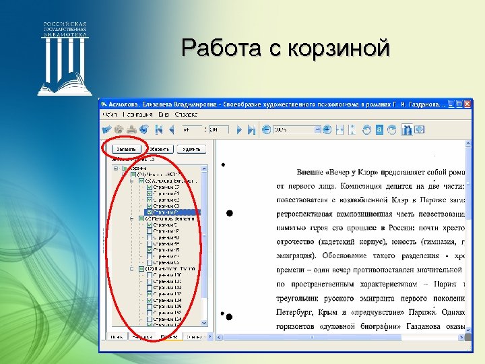Toggle the root Корзина checkbox
485x364 pixels.
(x=125, y=169)
